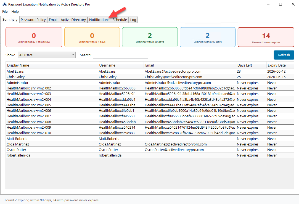Select HealthMailbox-srv-vm2-002 row
The image size is (299, 204).
point(150,88)
